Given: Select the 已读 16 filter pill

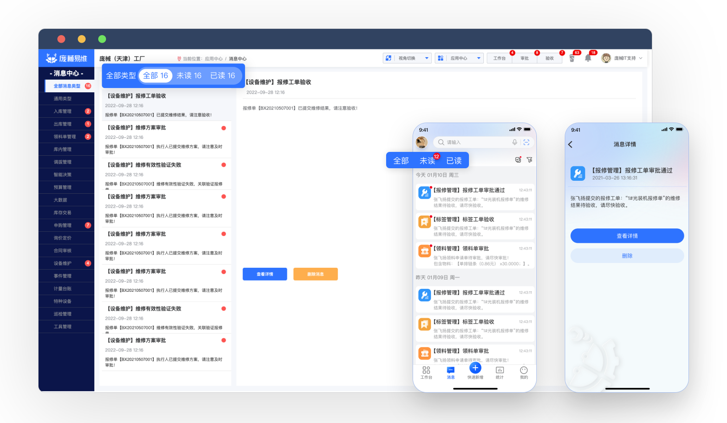Looking at the screenshot, I should 222,76.
